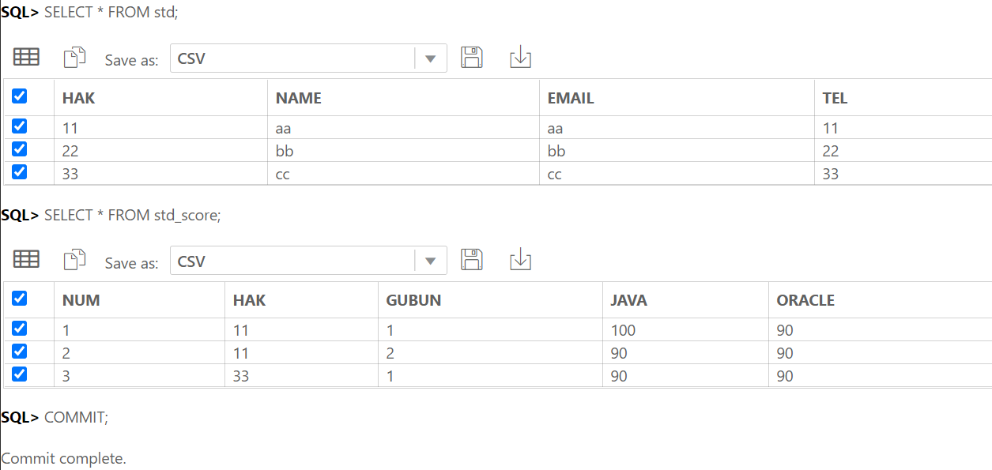This screenshot has height=470, width=992.
Task: Click the ORACLE column header
Action: coord(805,300)
